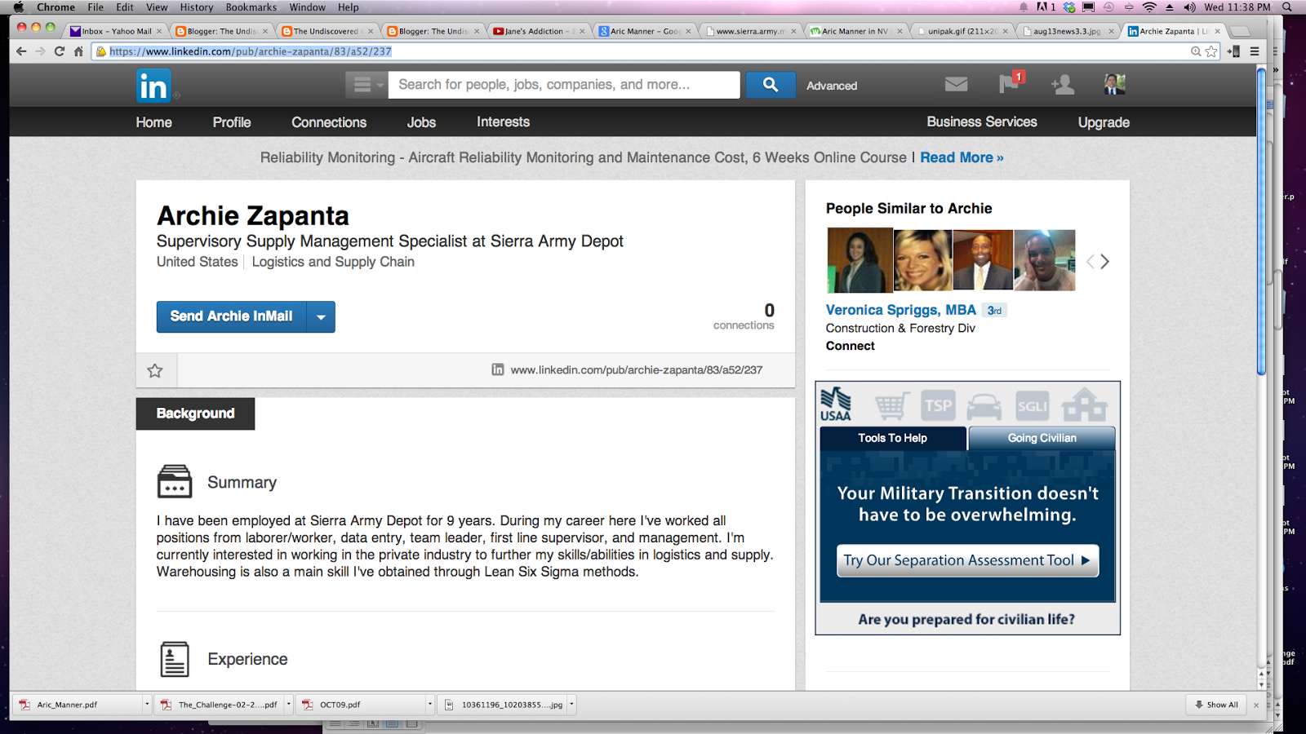Screen dimensions: 1306x734
Task: Click Try Our Separation Assessment Tool button
Action: click(967, 560)
